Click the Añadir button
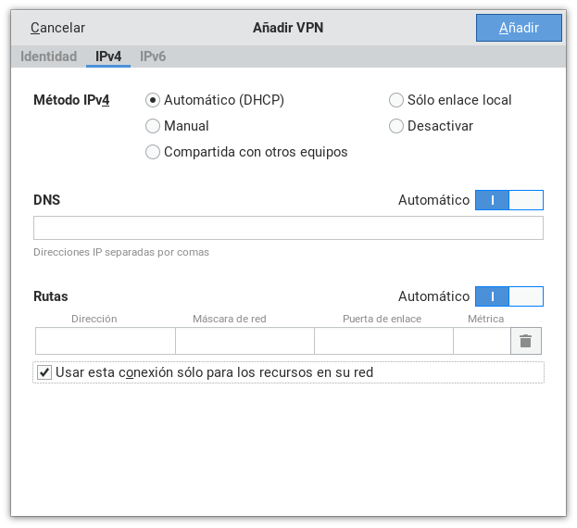577x528 pixels. pyautogui.click(x=519, y=28)
